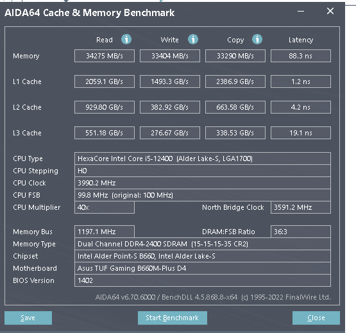
Task: Click CPU Clock value 3990.2 MHz
Action: tap(203, 183)
